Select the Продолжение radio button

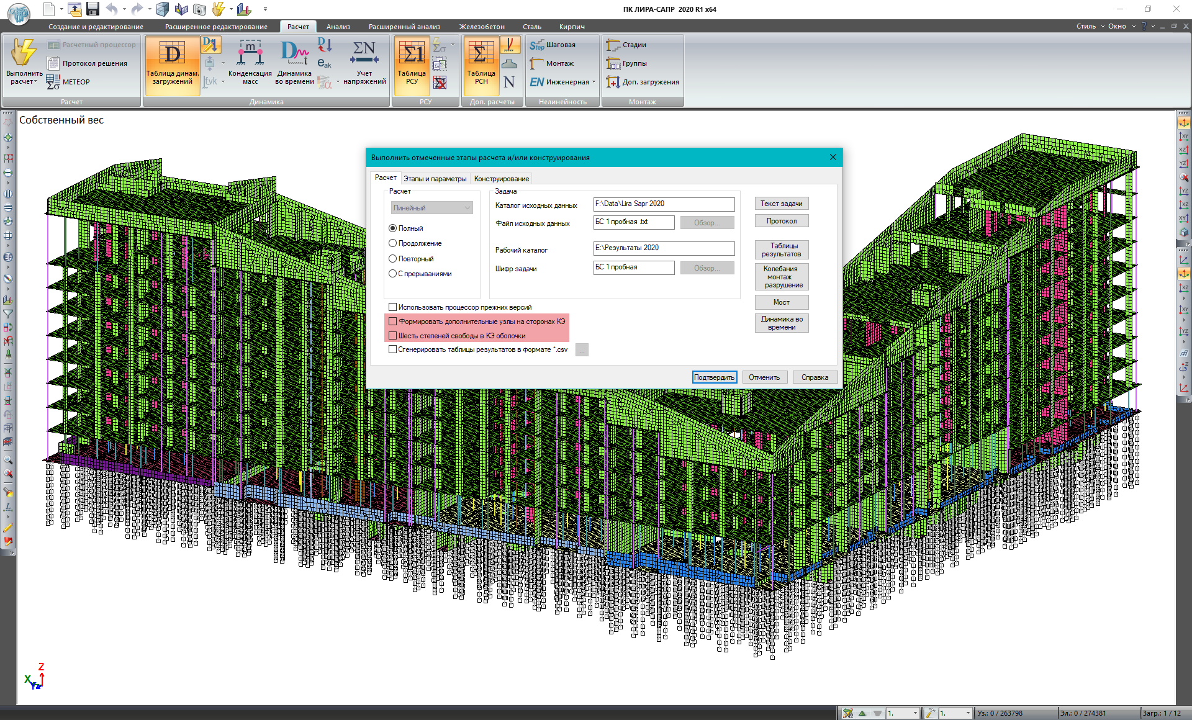393,243
